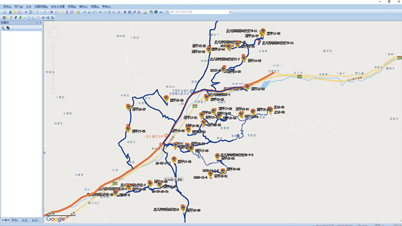Click the yellow lightning bolt toolbar icon
402x226 pixels.
click(63, 12)
